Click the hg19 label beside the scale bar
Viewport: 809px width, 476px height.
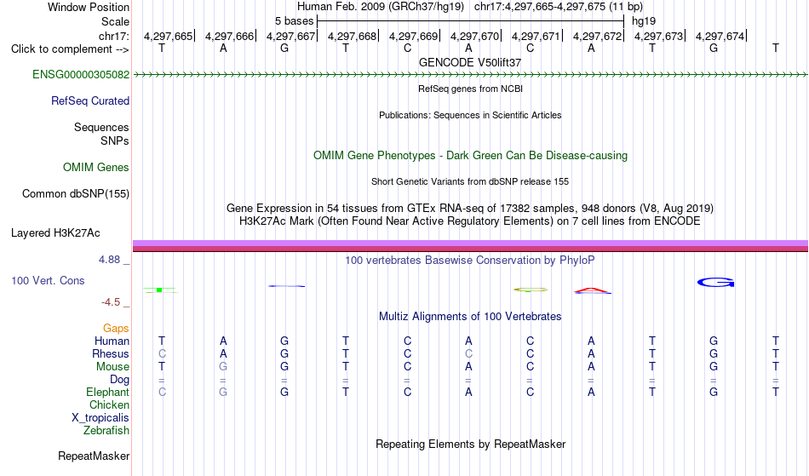pyautogui.click(x=644, y=21)
